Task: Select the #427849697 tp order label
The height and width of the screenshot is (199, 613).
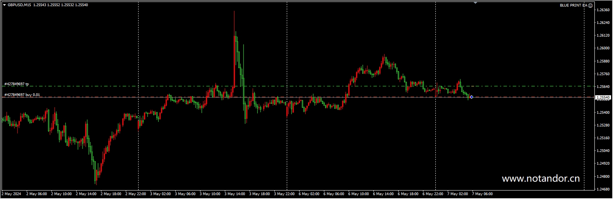Action: [x=16, y=84]
